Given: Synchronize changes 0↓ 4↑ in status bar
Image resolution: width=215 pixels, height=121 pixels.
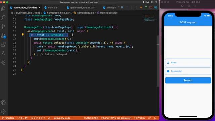Looking at the screenshot, I should 23,118.
